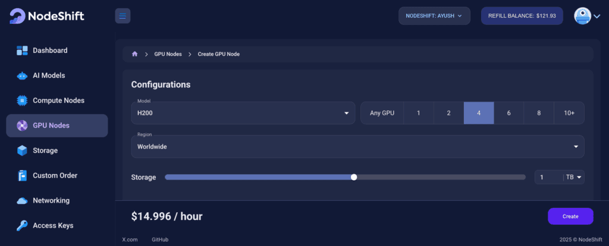Open the NODESHIFT: AYUSH account dropdown
Image resolution: width=609 pixels, height=246 pixels.
(434, 16)
